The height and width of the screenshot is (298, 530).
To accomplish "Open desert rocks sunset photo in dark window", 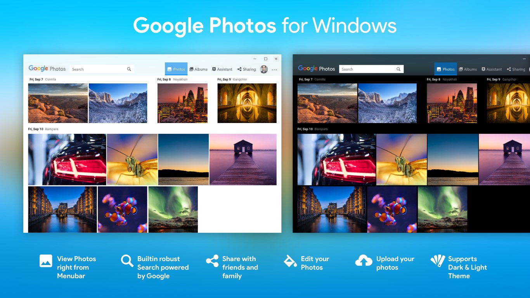I will (327, 103).
